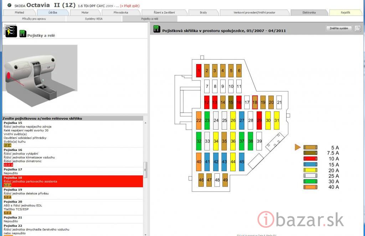The width and height of the screenshot is (365, 236).
Task: Click the 5 A legend color swatch
Action: (x=310, y=147)
